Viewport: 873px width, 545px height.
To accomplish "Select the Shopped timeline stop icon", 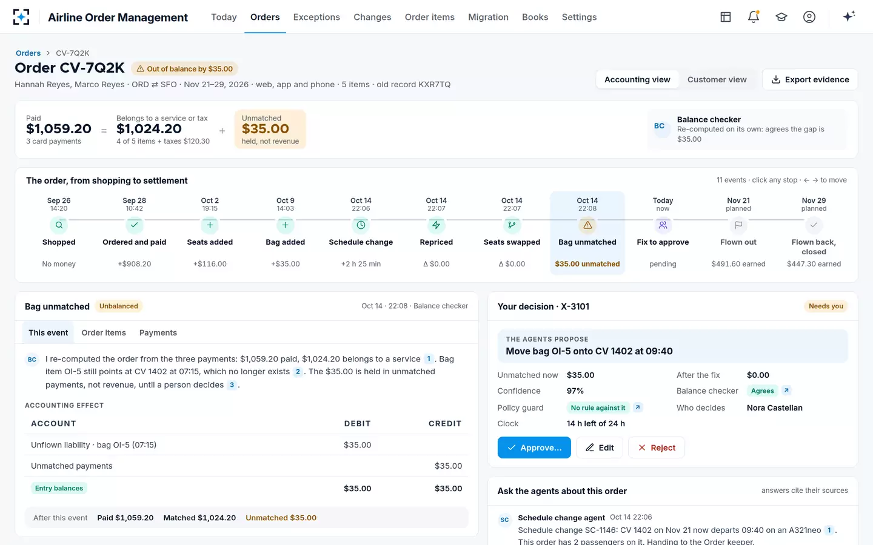I will click(x=59, y=225).
